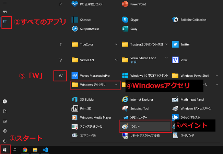Screen dimensions: 223x154
Task: Open Windows FAX とスキャン
Action: click(x=192, y=108)
